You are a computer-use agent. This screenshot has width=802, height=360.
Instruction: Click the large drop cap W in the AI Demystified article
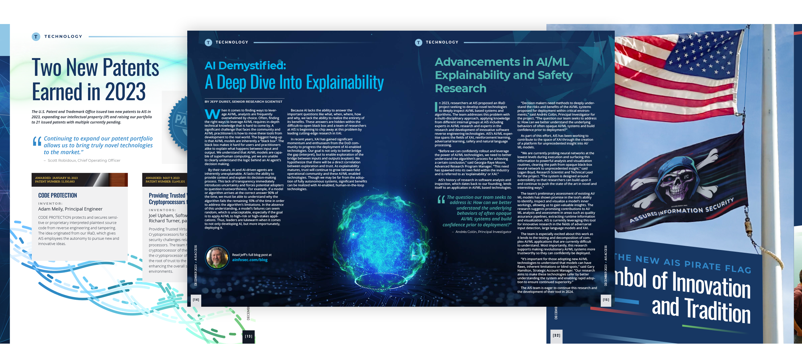click(212, 114)
